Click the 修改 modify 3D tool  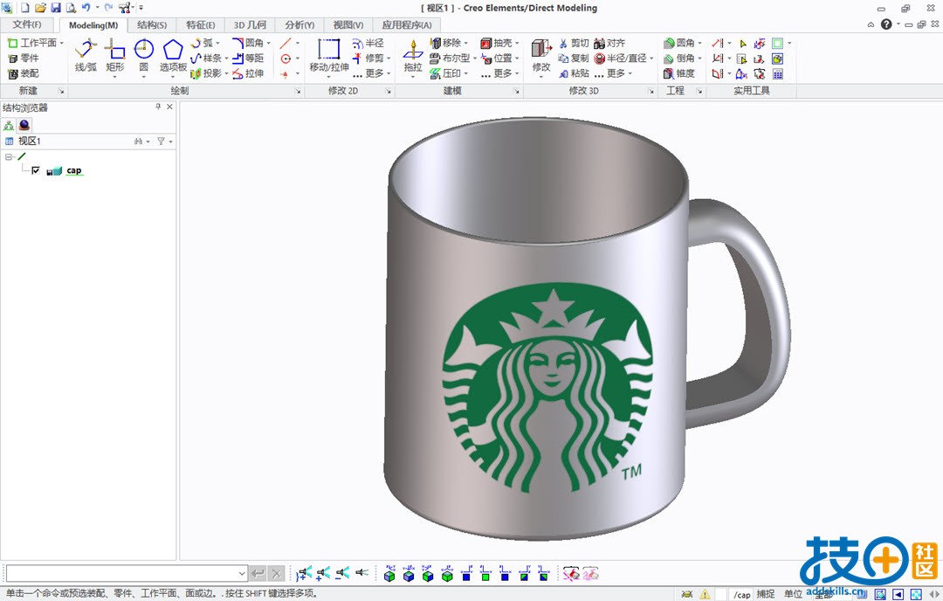[x=541, y=55]
